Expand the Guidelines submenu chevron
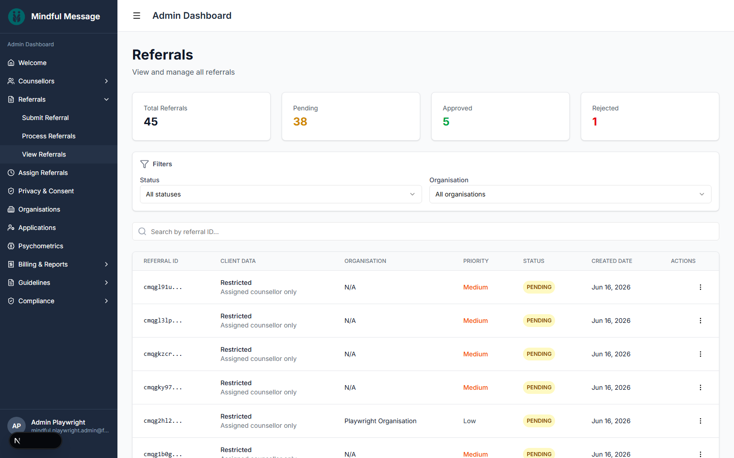Image resolution: width=734 pixels, height=458 pixels. pyautogui.click(x=106, y=283)
